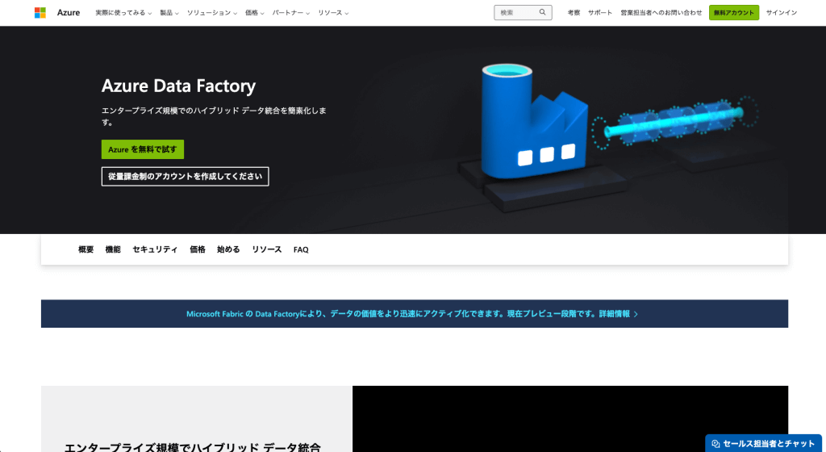Viewport: 826px width, 452px height.
Task: Open 営業担当者へのお問い合わせ link
Action: click(x=661, y=13)
